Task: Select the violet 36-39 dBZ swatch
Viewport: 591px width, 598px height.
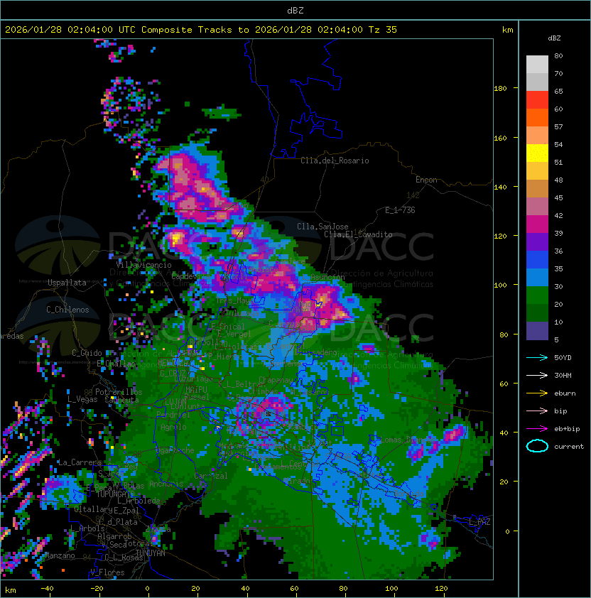Action: (537, 241)
